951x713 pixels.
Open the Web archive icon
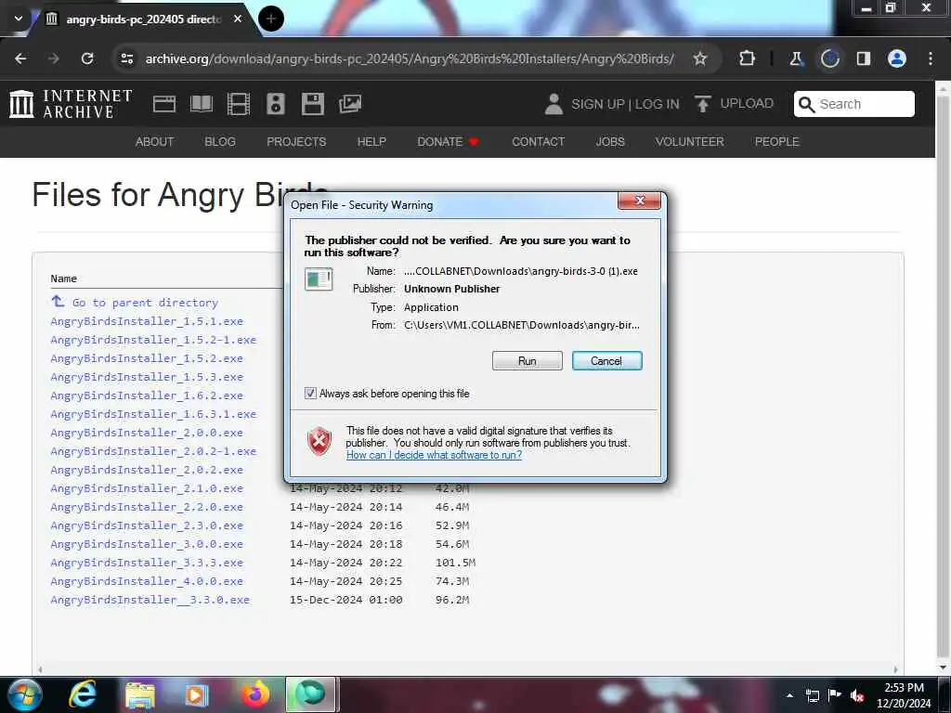[x=164, y=104]
